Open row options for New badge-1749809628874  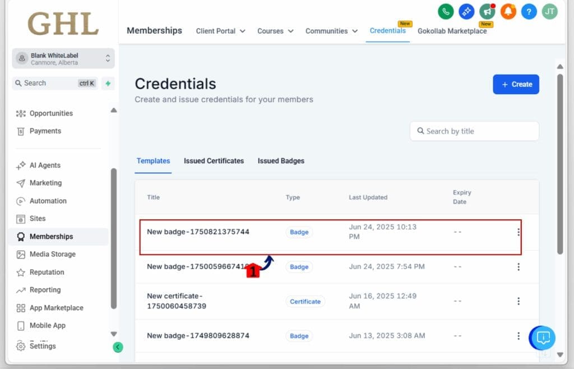click(519, 336)
